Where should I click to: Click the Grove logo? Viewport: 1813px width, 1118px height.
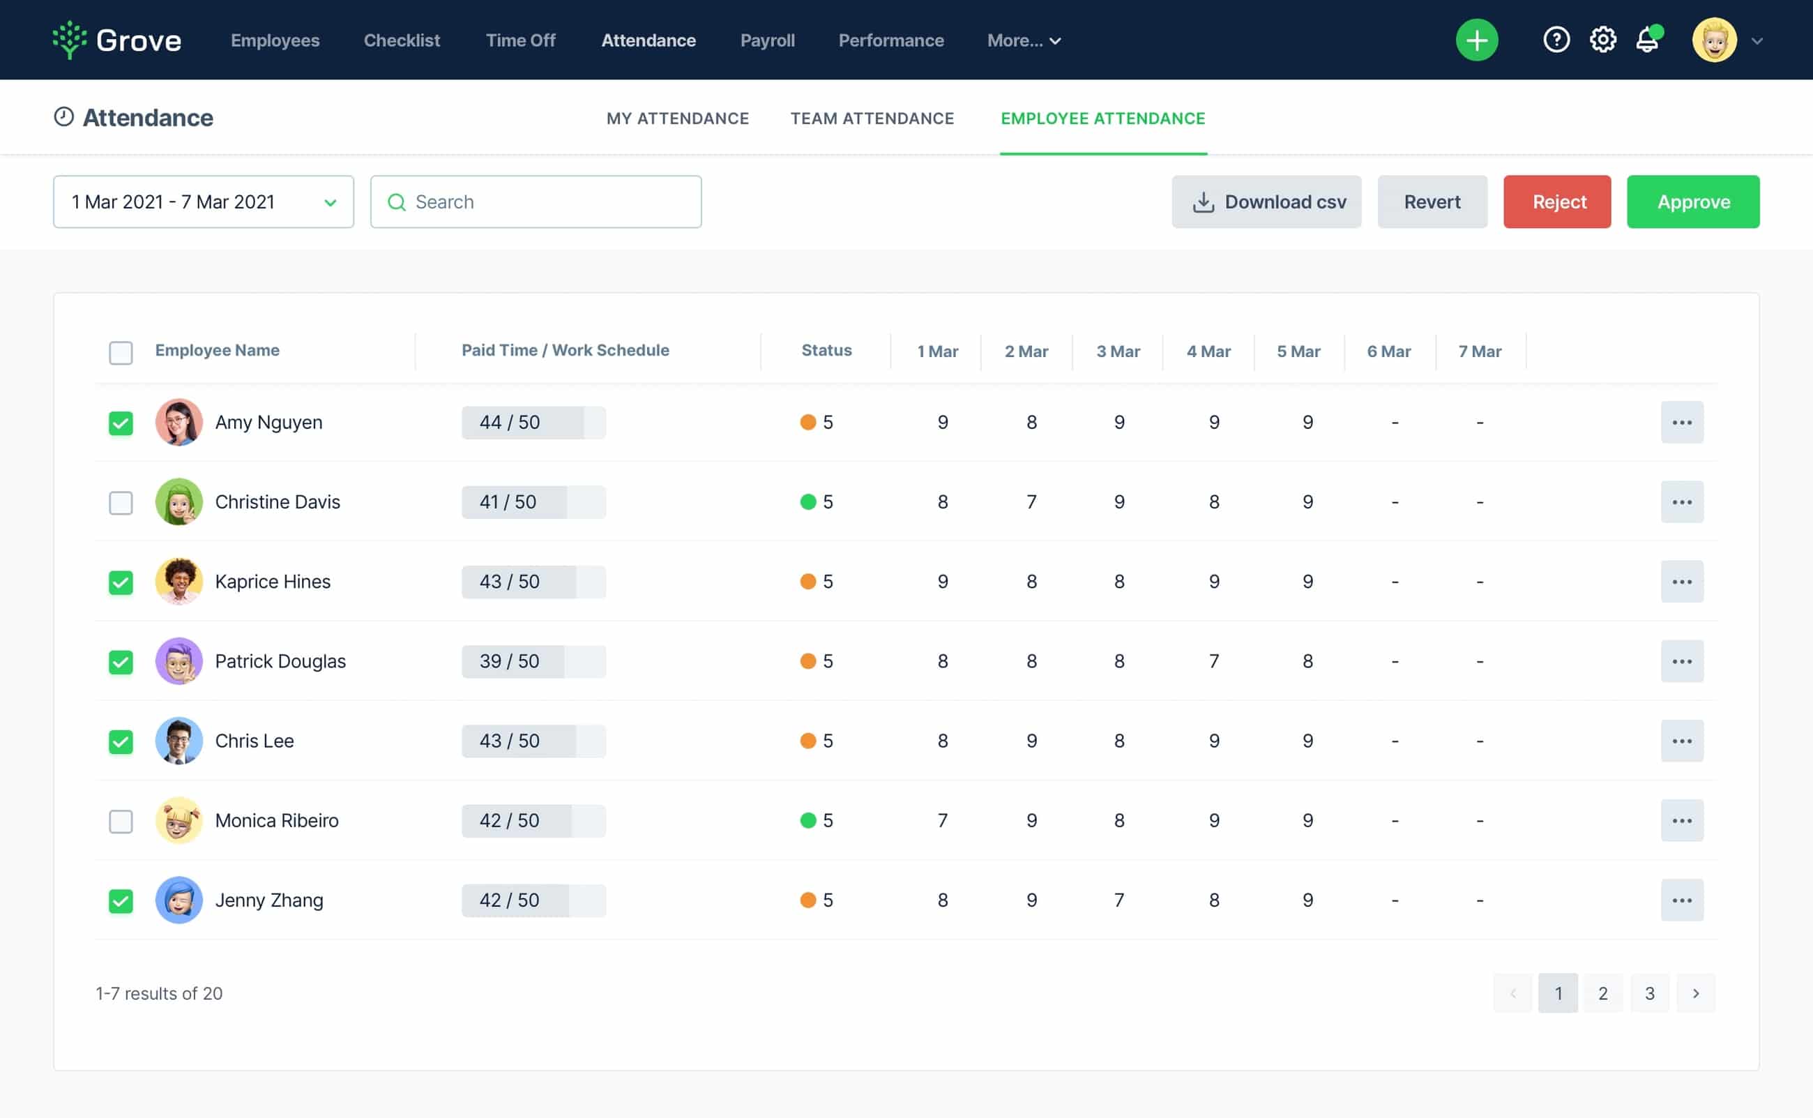tap(114, 39)
